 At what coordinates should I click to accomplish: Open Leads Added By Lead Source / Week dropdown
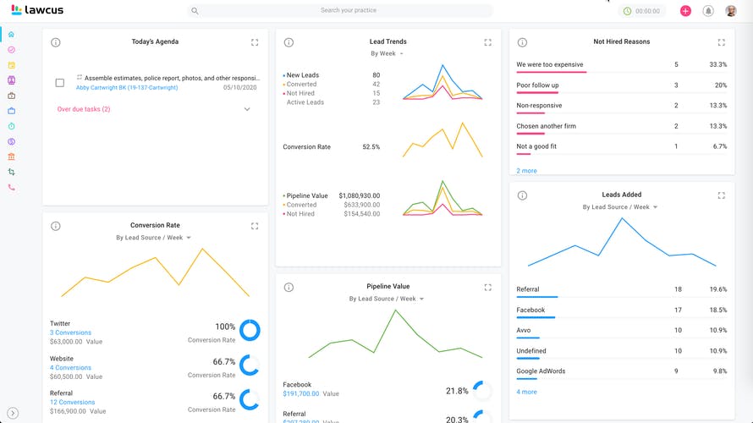coord(620,207)
